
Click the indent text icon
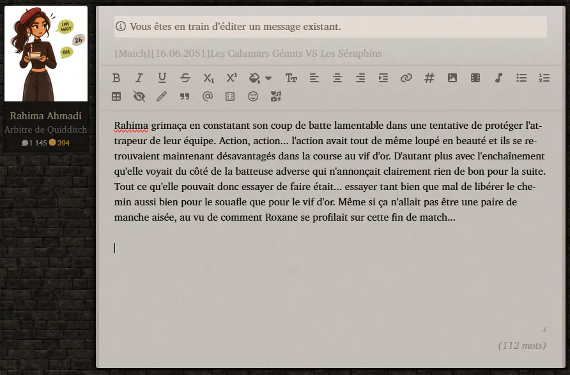click(x=383, y=78)
